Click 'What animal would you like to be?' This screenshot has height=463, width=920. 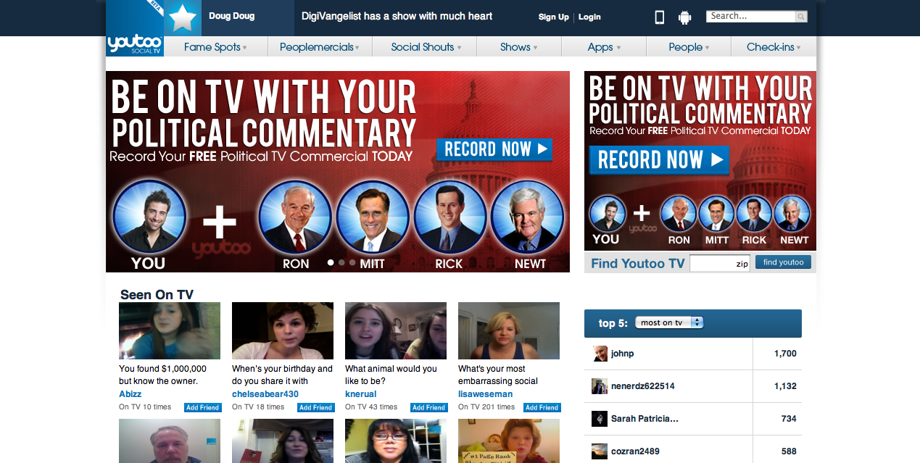coord(391,375)
